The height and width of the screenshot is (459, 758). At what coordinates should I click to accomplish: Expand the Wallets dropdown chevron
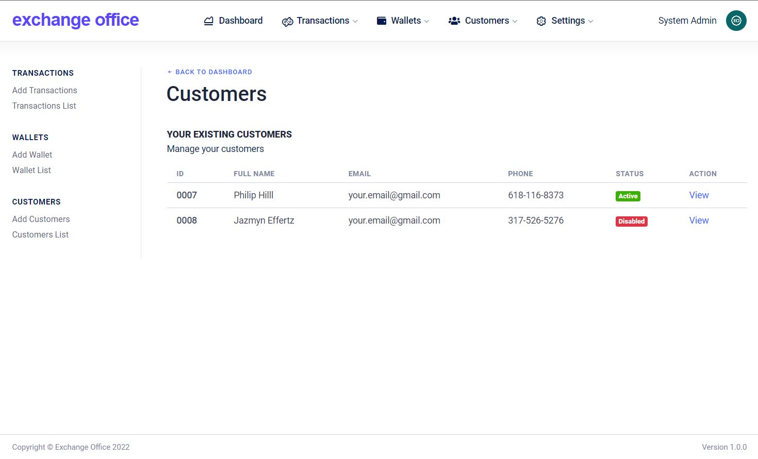tap(426, 22)
